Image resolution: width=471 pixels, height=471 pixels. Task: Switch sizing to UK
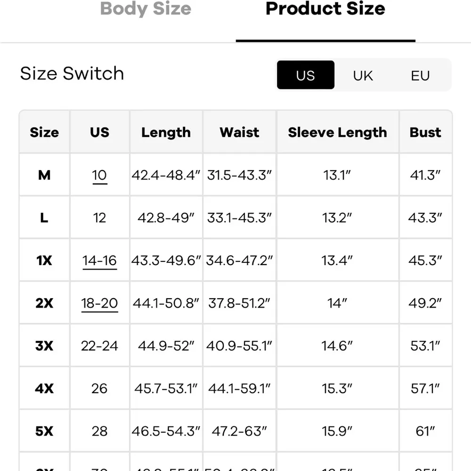point(363,75)
